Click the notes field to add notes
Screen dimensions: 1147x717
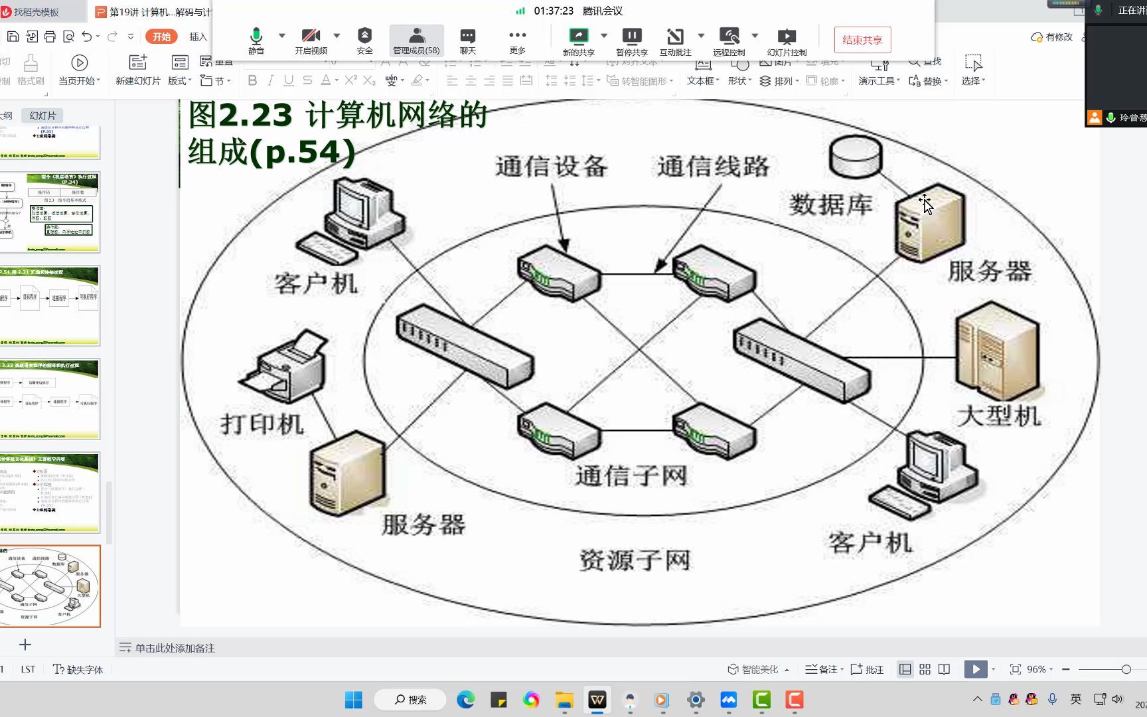pyautogui.click(x=175, y=648)
